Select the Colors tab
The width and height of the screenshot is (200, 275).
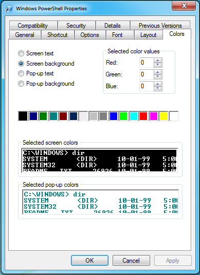coord(177,34)
